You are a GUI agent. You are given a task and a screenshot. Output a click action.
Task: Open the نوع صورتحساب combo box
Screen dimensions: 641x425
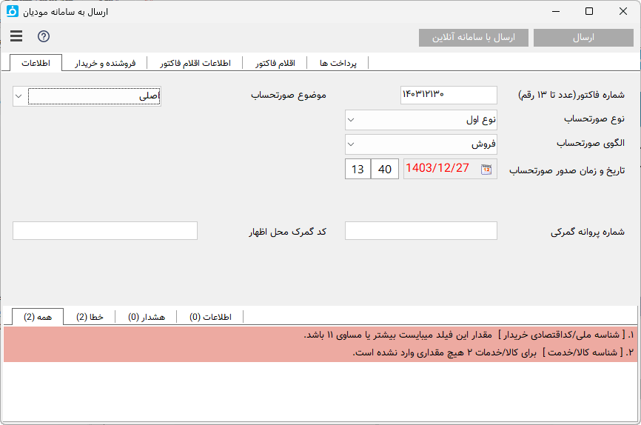coord(421,120)
